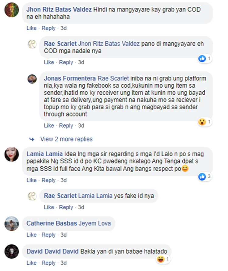
Task: Open the mentioned Jhon Ritz Batas Valdez link in Rae Scarlet's reply
Action: [109, 44]
